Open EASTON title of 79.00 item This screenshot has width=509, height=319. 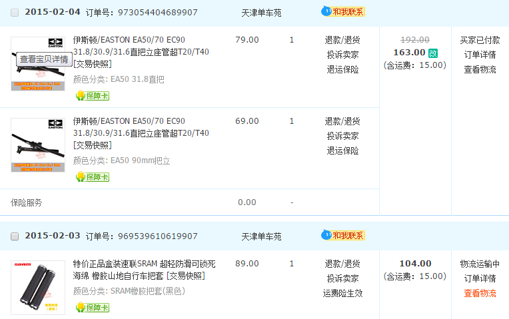click(141, 46)
